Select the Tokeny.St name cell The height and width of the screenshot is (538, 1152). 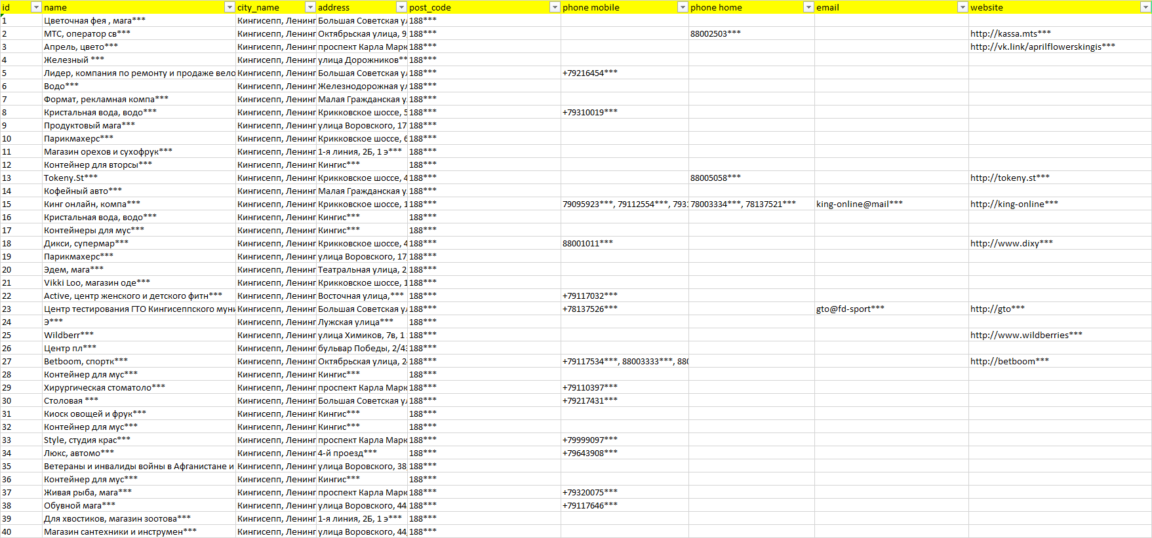pos(71,178)
